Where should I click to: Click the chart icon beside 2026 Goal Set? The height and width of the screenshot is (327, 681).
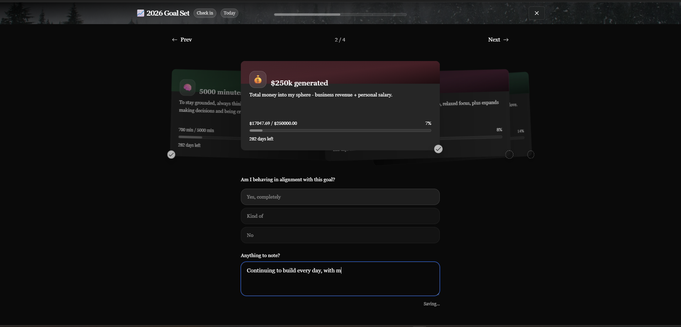141,13
